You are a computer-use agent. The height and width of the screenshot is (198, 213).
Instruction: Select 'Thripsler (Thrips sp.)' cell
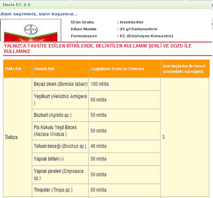60,190
